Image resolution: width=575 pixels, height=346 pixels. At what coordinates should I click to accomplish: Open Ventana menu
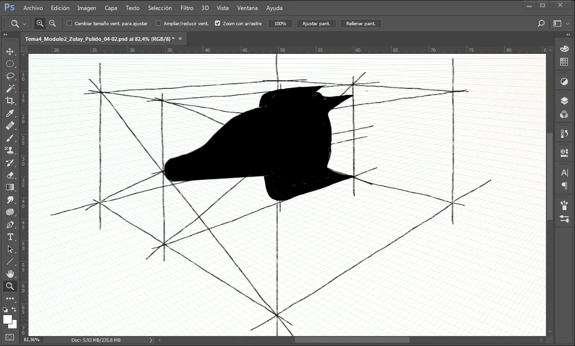[247, 8]
